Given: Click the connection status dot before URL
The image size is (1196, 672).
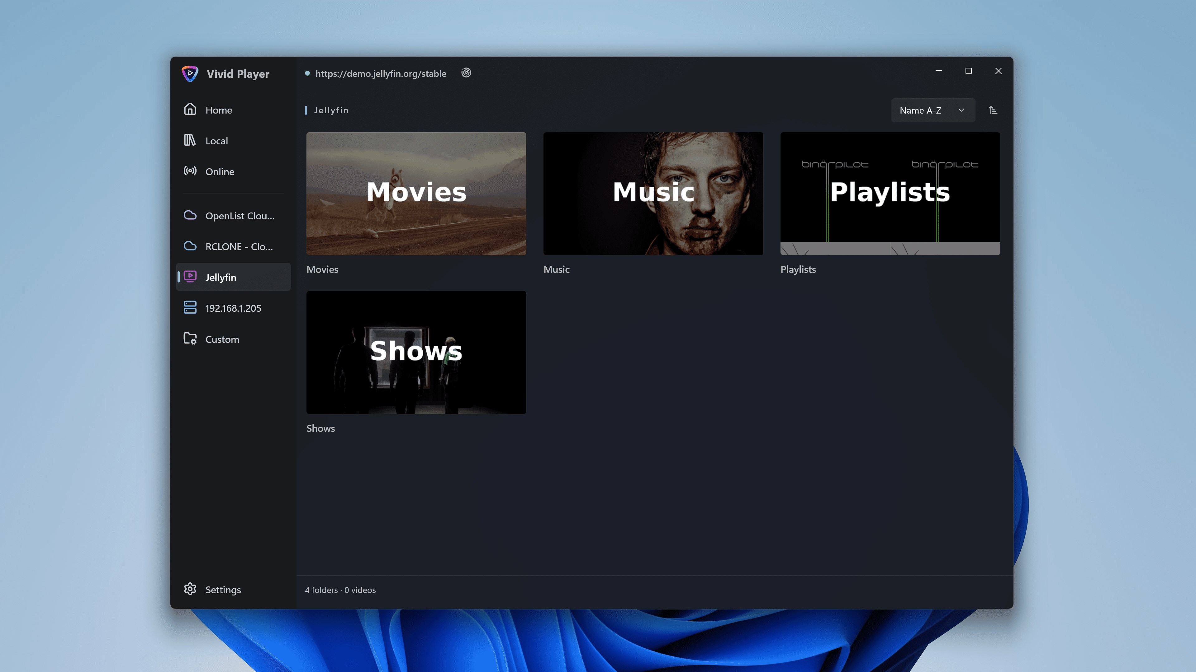Looking at the screenshot, I should click(x=307, y=73).
